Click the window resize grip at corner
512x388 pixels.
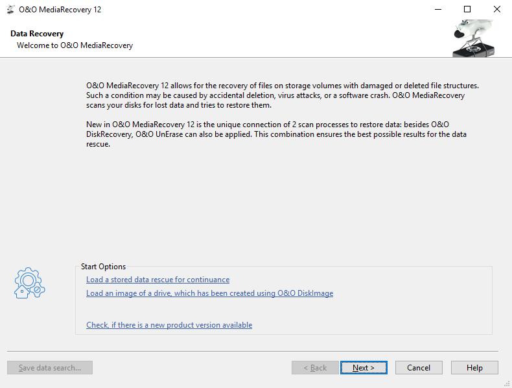click(x=507, y=383)
